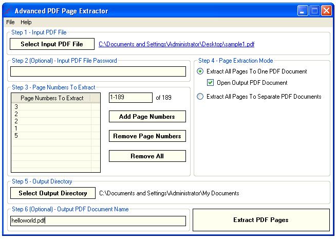
Task: Click the Remove All button
Action: click(147, 156)
